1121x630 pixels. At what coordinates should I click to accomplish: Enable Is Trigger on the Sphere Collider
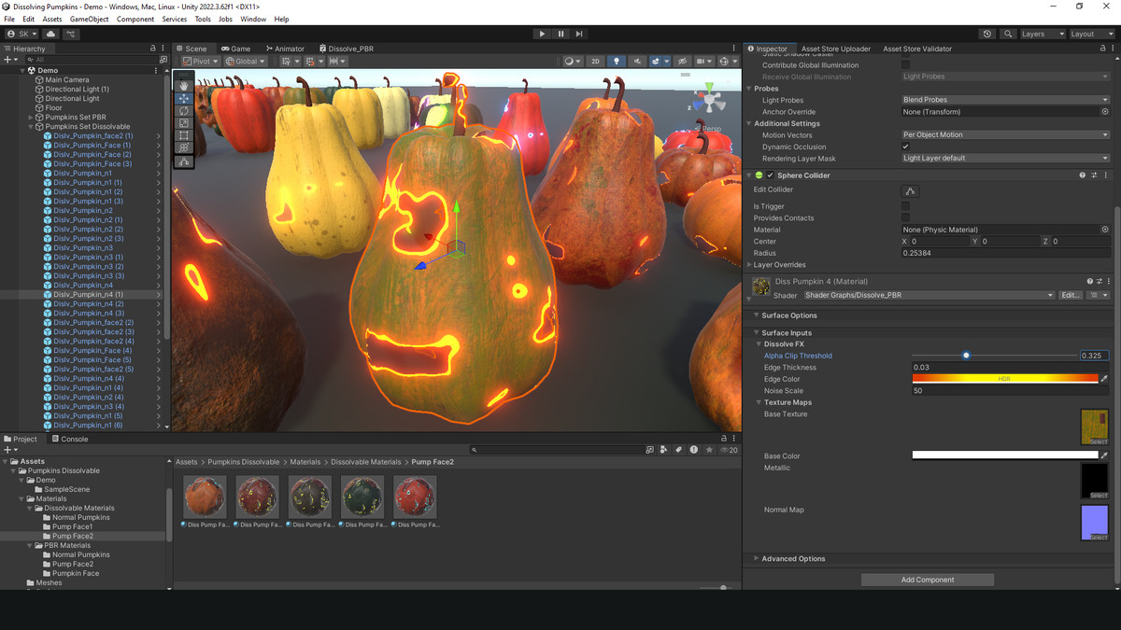coord(904,205)
